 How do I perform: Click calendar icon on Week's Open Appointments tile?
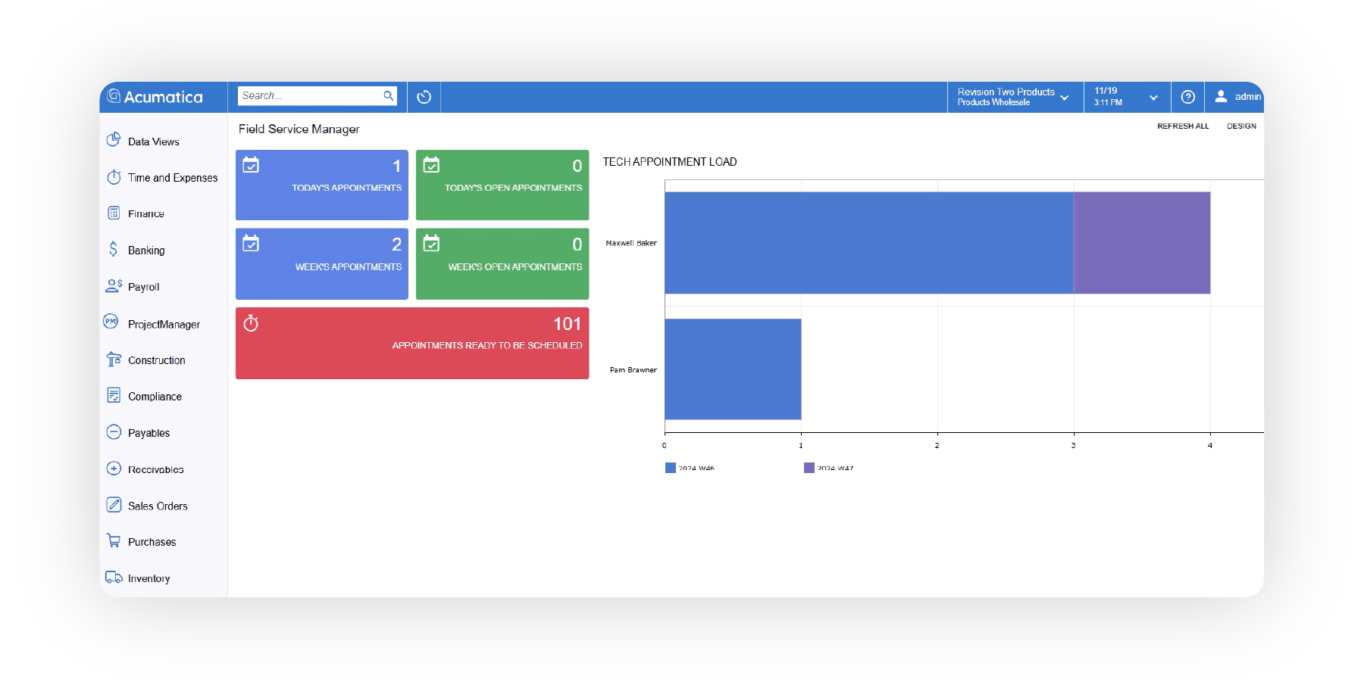tap(431, 244)
